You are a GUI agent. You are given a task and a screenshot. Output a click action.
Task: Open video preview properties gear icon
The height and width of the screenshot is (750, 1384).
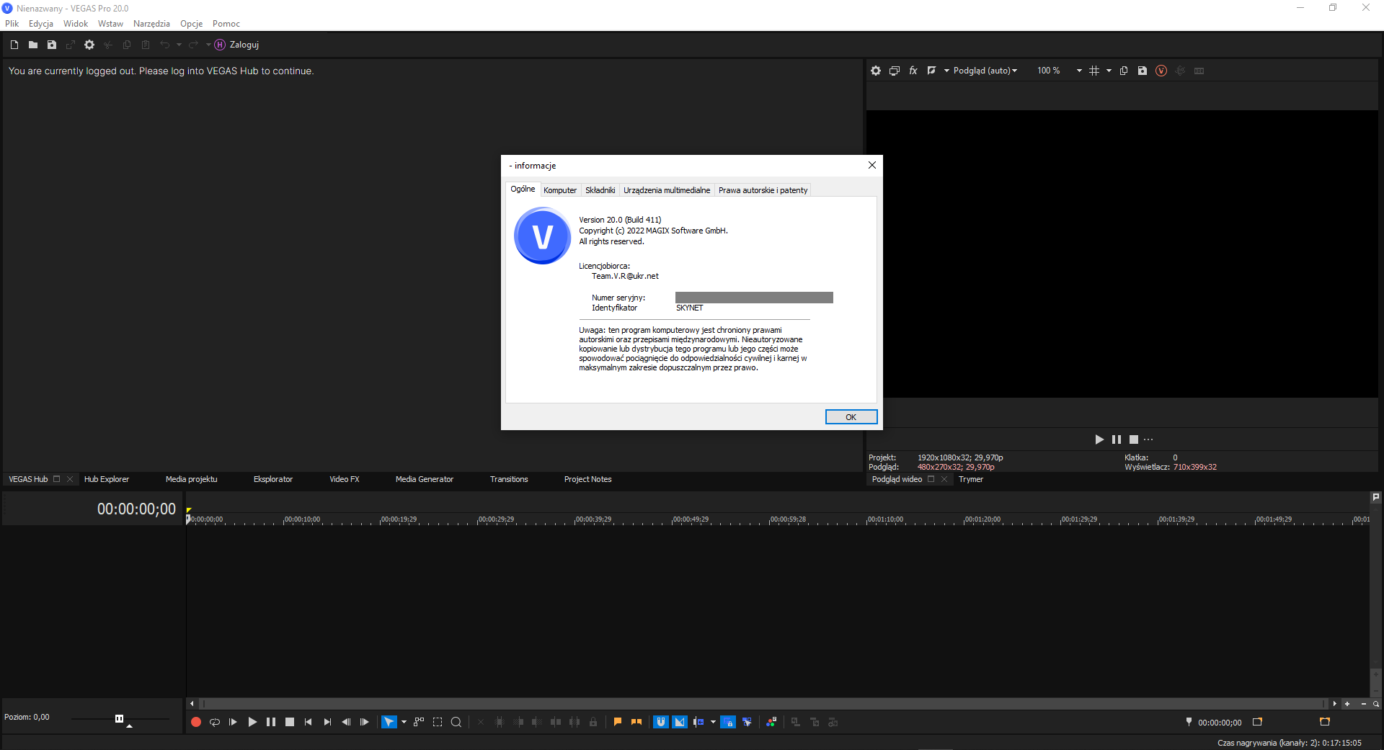pos(876,71)
